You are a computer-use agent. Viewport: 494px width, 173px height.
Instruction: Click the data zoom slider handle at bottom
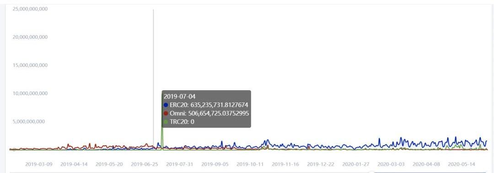point(372,172)
